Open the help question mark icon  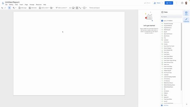tap(182, 3)
